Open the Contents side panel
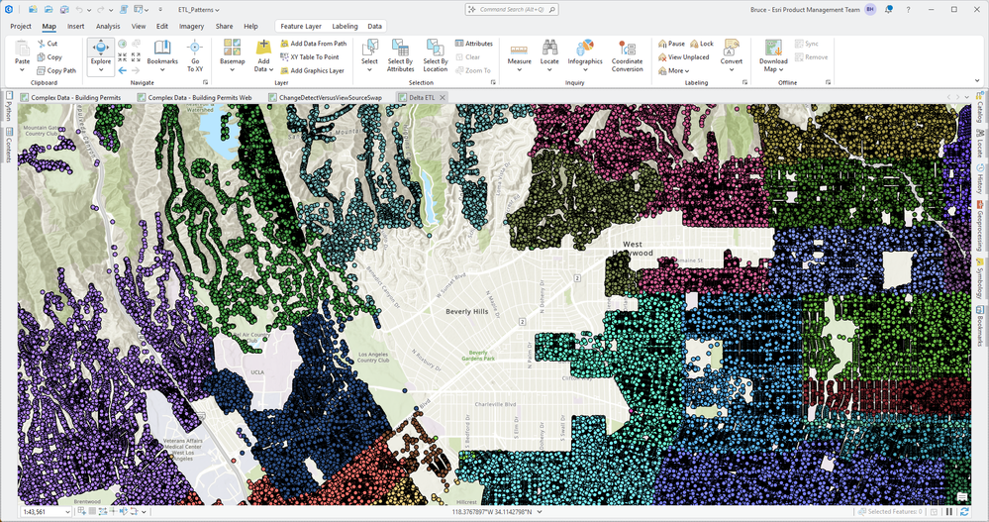Image resolution: width=989 pixels, height=522 pixels. click(9, 146)
